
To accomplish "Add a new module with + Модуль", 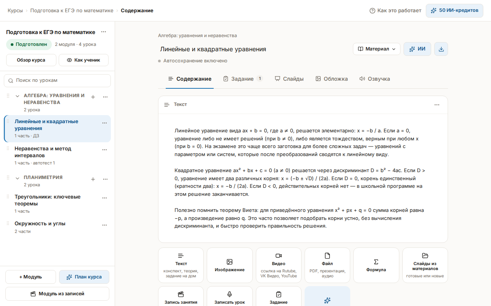I will click(x=31, y=277).
